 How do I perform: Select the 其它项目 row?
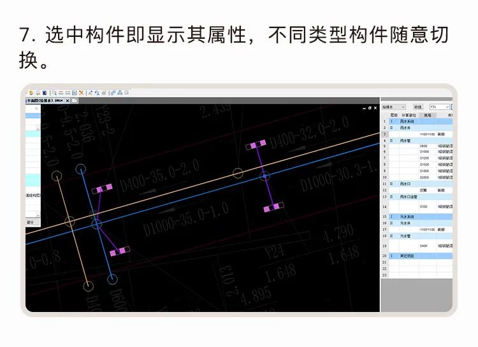coord(407,255)
